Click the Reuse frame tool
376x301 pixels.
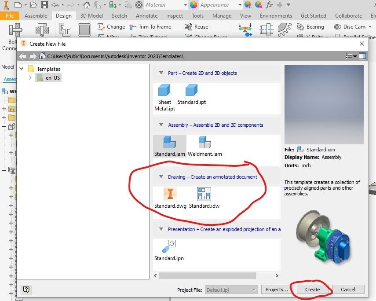point(197,27)
